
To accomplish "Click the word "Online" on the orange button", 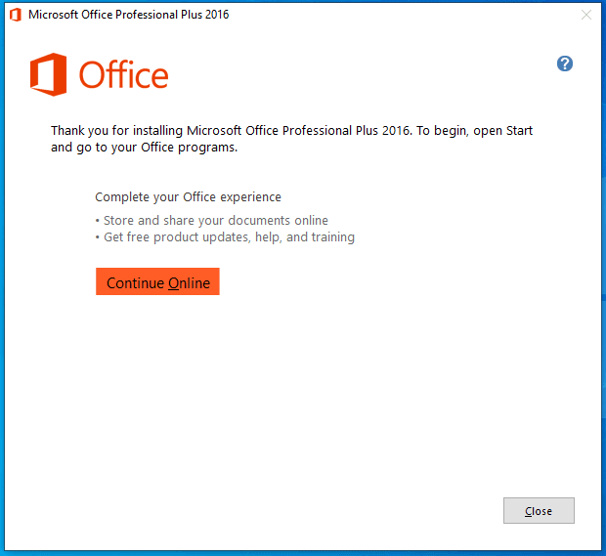I will (189, 283).
